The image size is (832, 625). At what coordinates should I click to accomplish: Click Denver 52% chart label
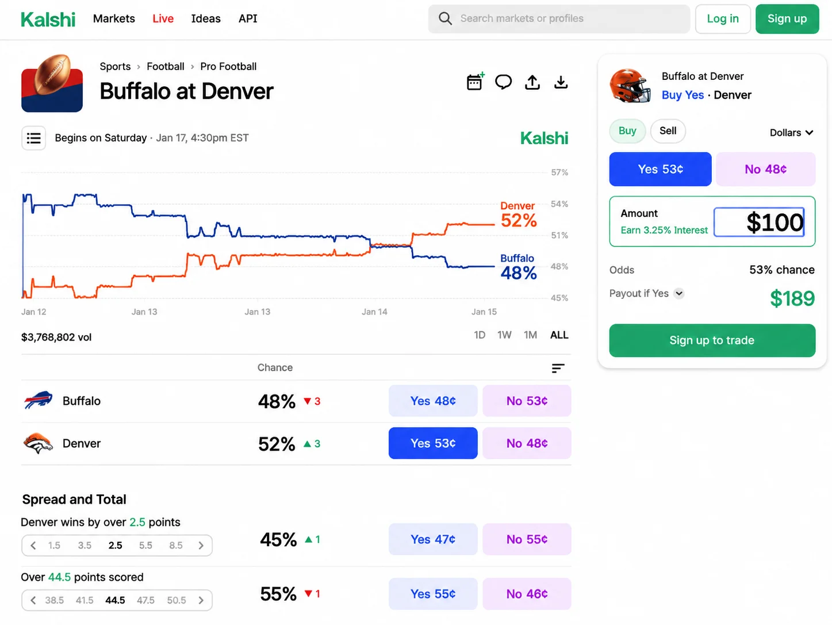pyautogui.click(x=519, y=215)
